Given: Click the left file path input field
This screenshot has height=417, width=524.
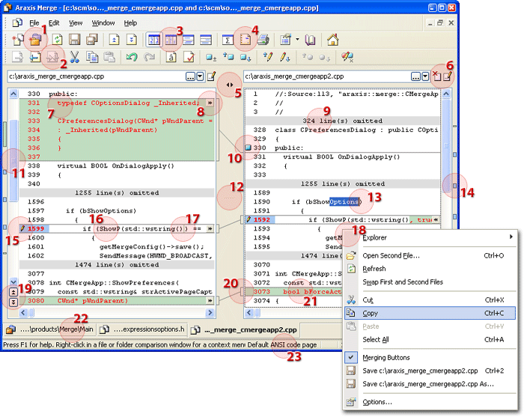Looking at the screenshot, I should [97, 76].
